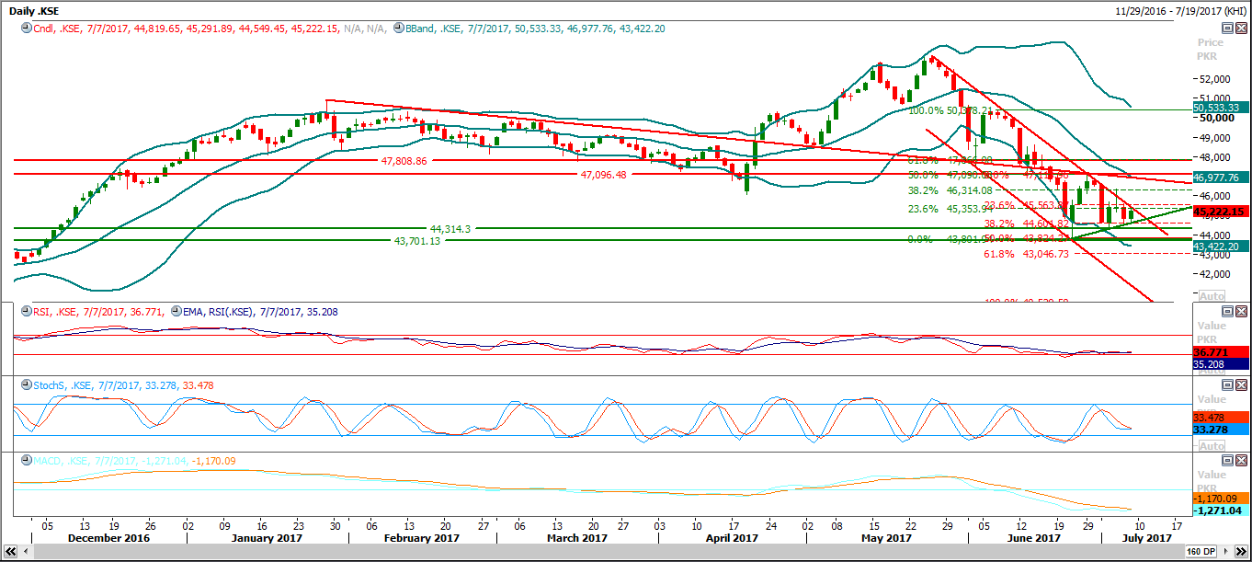Image resolution: width=1252 pixels, height=562 pixels.
Task: Click the clock icon beside Cndl legend
Action: 26,29
